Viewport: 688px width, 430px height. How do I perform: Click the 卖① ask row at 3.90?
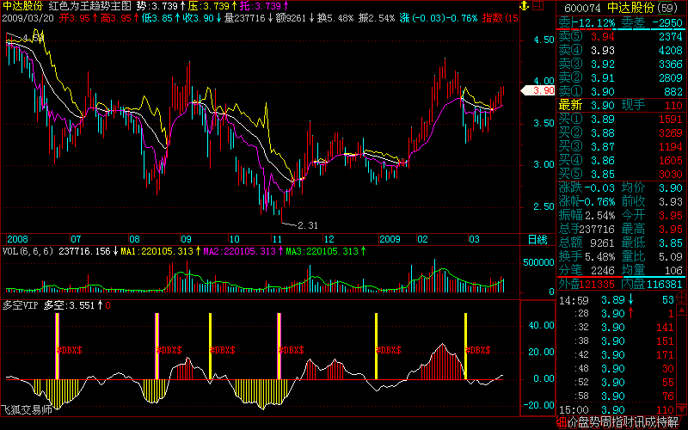[x=621, y=92]
